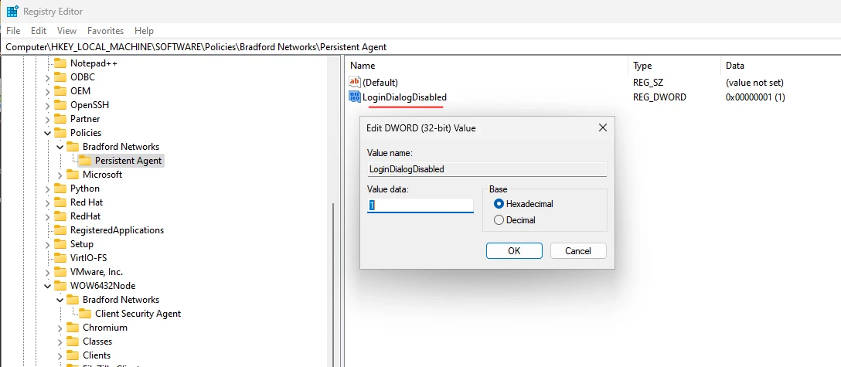Screen dimensions: 841x367
Task: Click the Classes folder icon
Action: pos(73,342)
